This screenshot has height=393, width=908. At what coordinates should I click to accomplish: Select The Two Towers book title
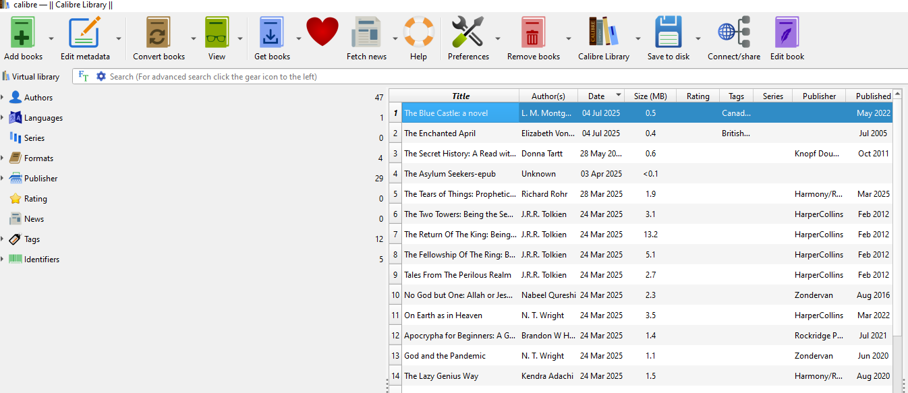click(459, 214)
